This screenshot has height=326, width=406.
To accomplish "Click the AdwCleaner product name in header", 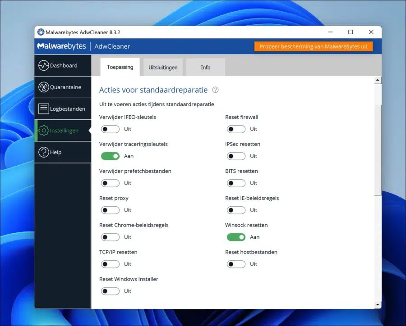I will pos(112,46).
